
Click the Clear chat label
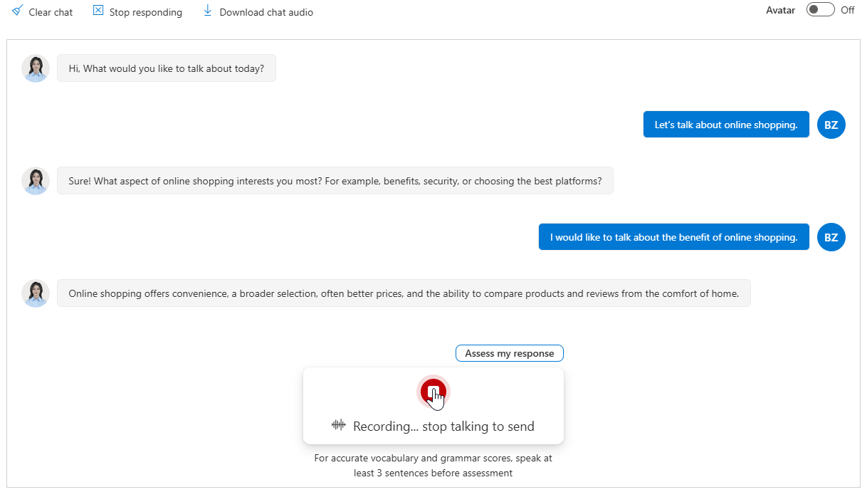pyautogui.click(x=51, y=12)
